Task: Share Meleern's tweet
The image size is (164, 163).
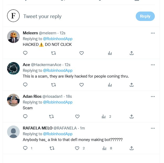Action: (x=132, y=53)
